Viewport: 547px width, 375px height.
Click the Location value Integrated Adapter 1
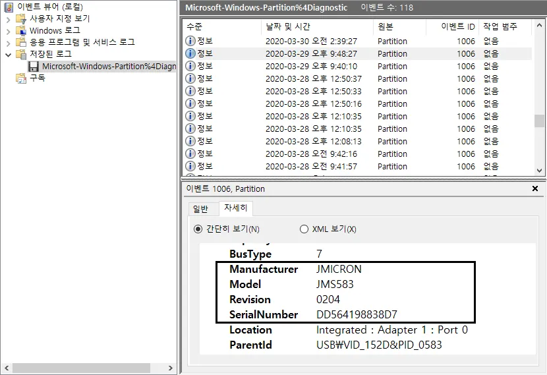[x=391, y=330]
